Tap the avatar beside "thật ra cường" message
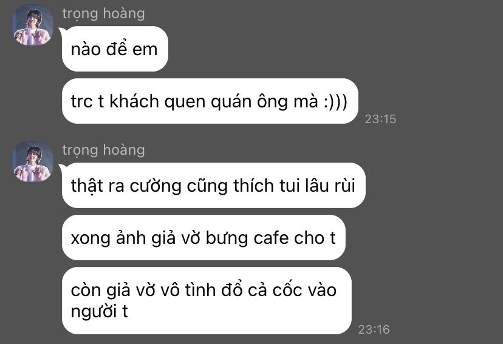 point(33,161)
